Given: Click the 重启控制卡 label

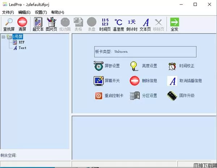Looking at the screenshot, I should pyautogui.click(x=114, y=96).
